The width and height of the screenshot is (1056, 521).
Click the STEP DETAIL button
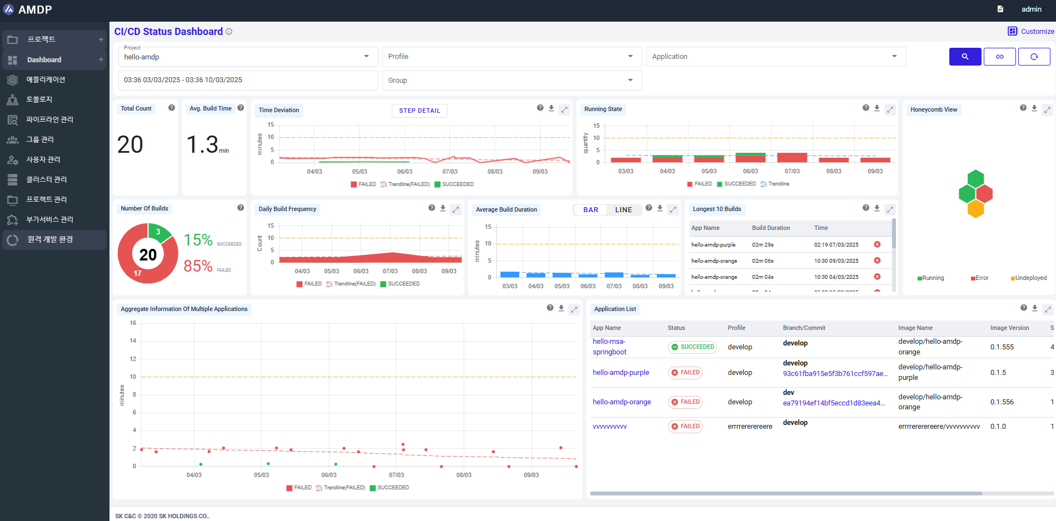(420, 111)
